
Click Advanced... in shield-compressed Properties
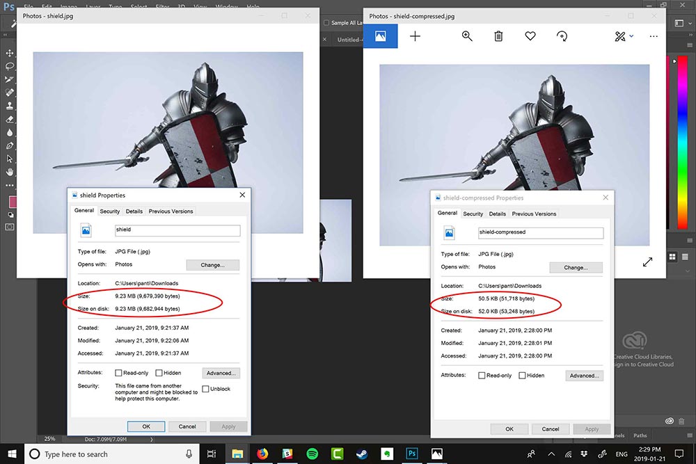click(584, 375)
